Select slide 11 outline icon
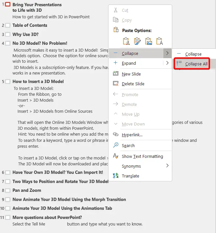The image size is (216, 233). 8,217
